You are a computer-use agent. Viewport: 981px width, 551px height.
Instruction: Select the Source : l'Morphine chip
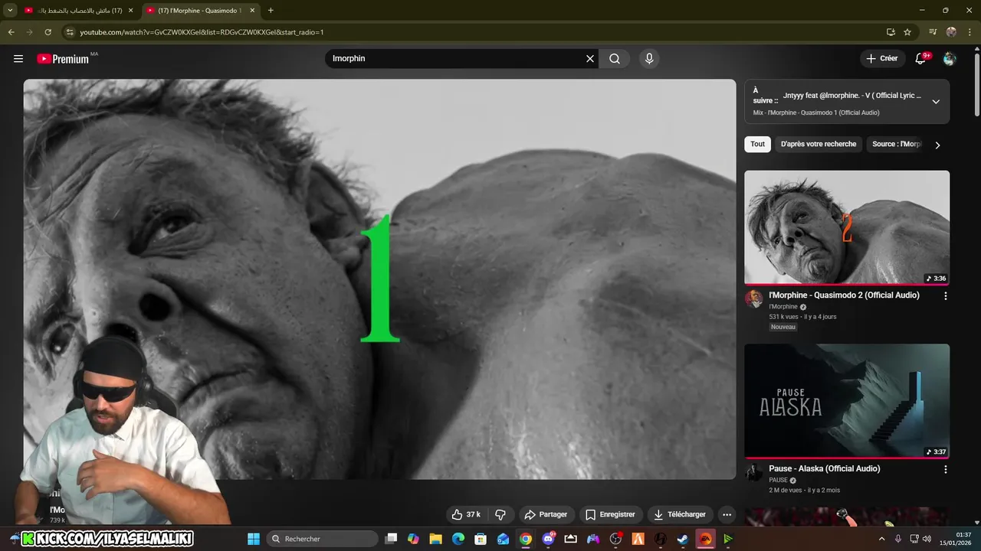point(897,144)
